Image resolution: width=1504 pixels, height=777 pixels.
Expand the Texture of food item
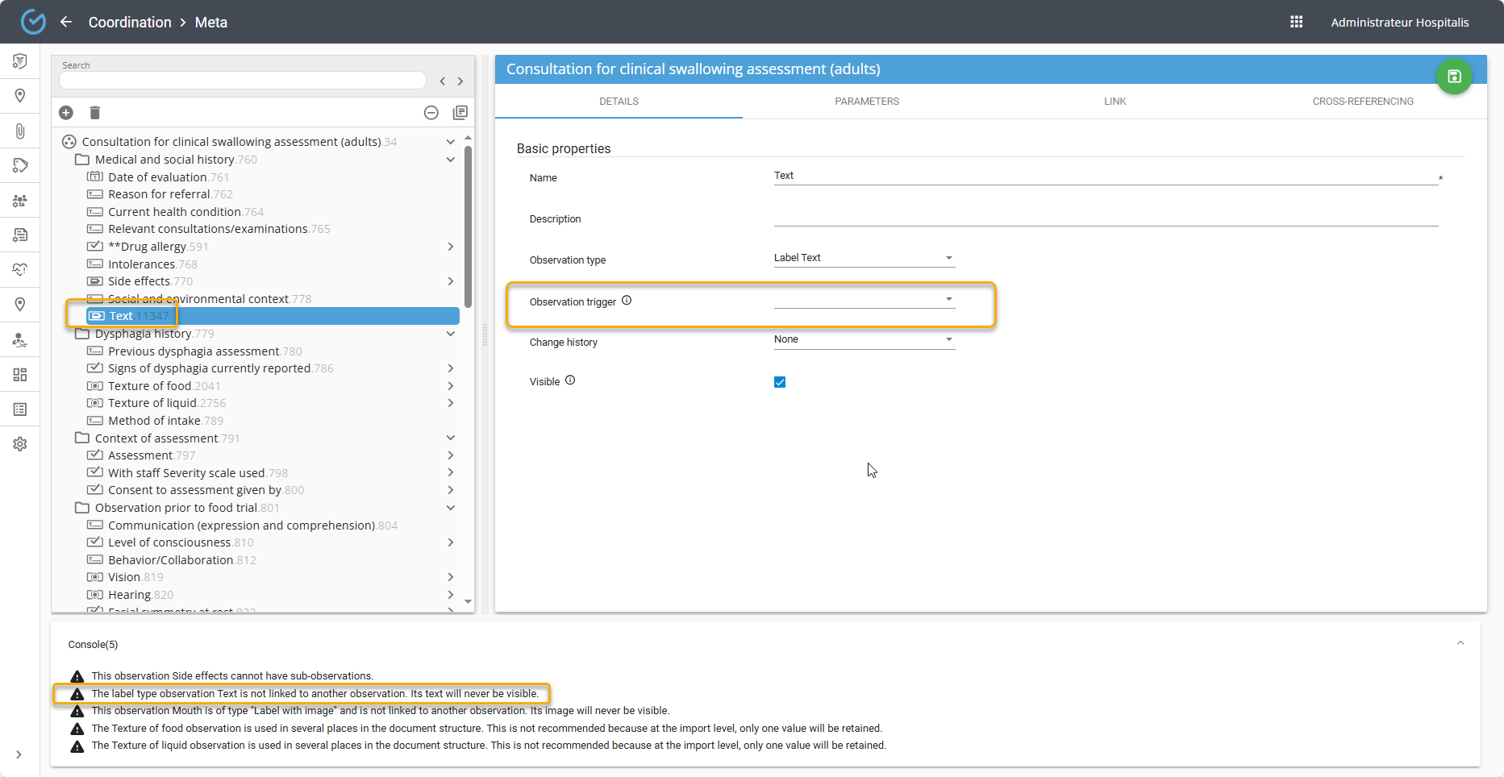pos(451,386)
